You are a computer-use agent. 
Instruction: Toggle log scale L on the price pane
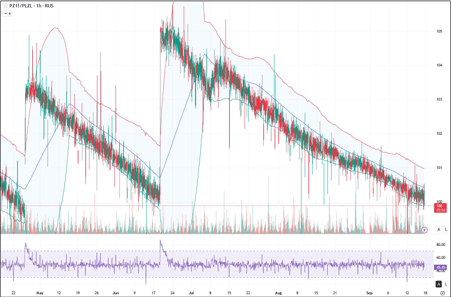click(446, 229)
